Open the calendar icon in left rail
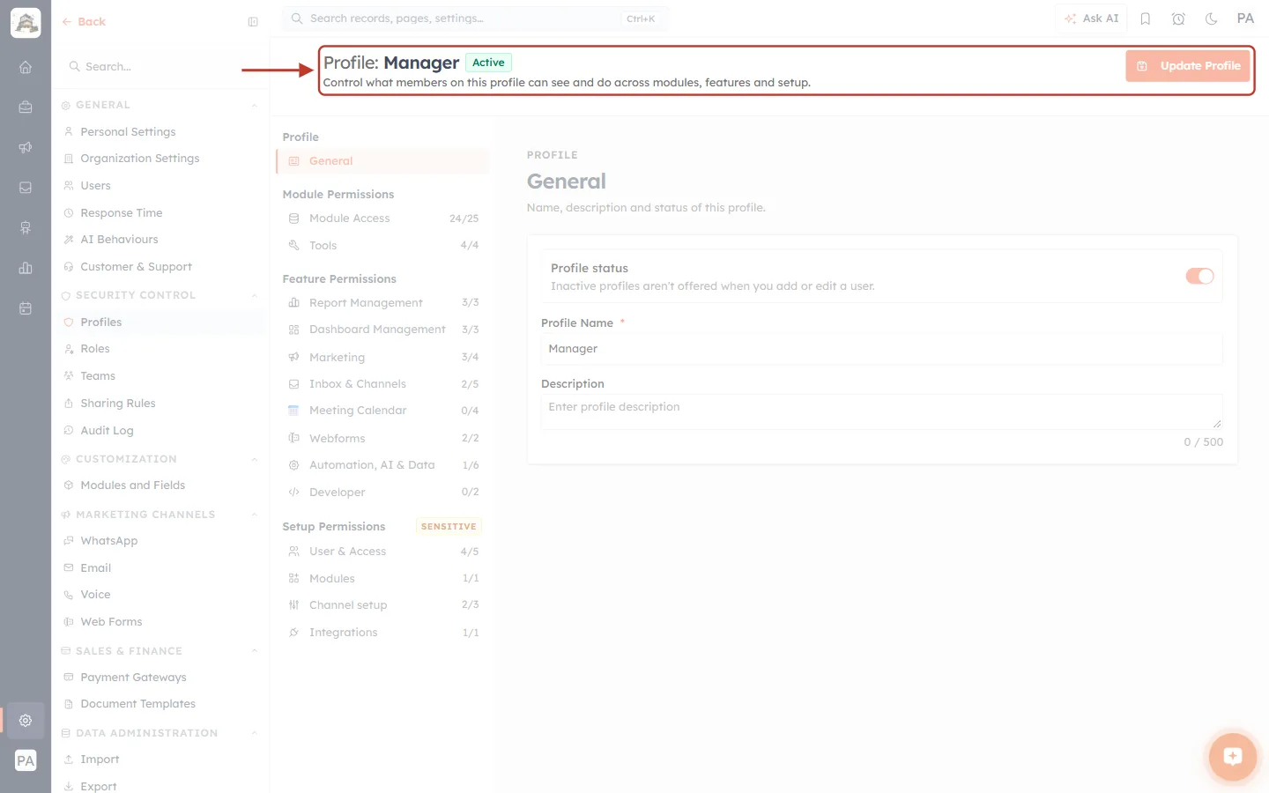1269x793 pixels. click(x=26, y=308)
